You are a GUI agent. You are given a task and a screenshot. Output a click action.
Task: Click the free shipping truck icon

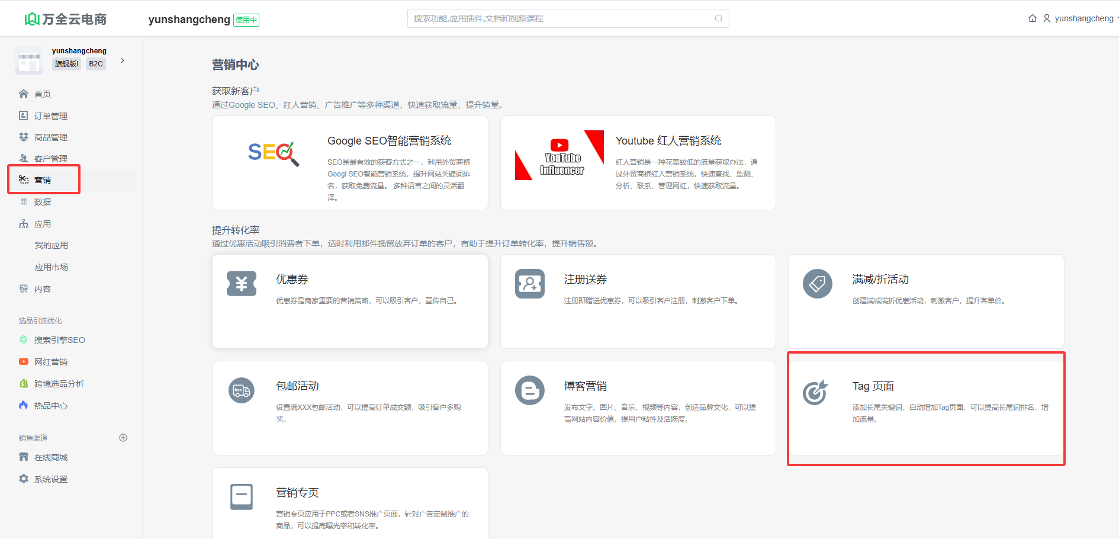pyautogui.click(x=242, y=390)
